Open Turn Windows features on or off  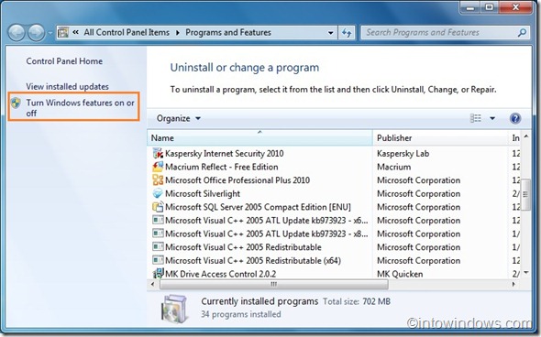click(x=80, y=107)
